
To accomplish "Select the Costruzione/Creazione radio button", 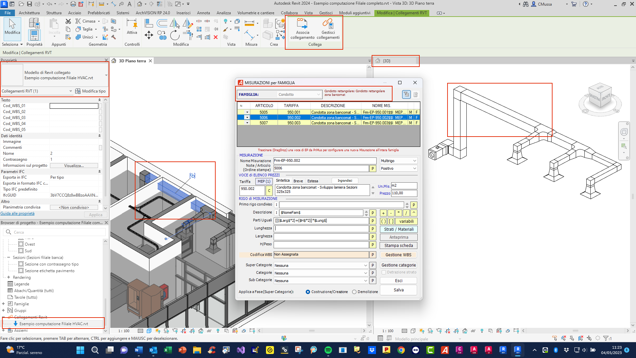I will pyautogui.click(x=308, y=292).
